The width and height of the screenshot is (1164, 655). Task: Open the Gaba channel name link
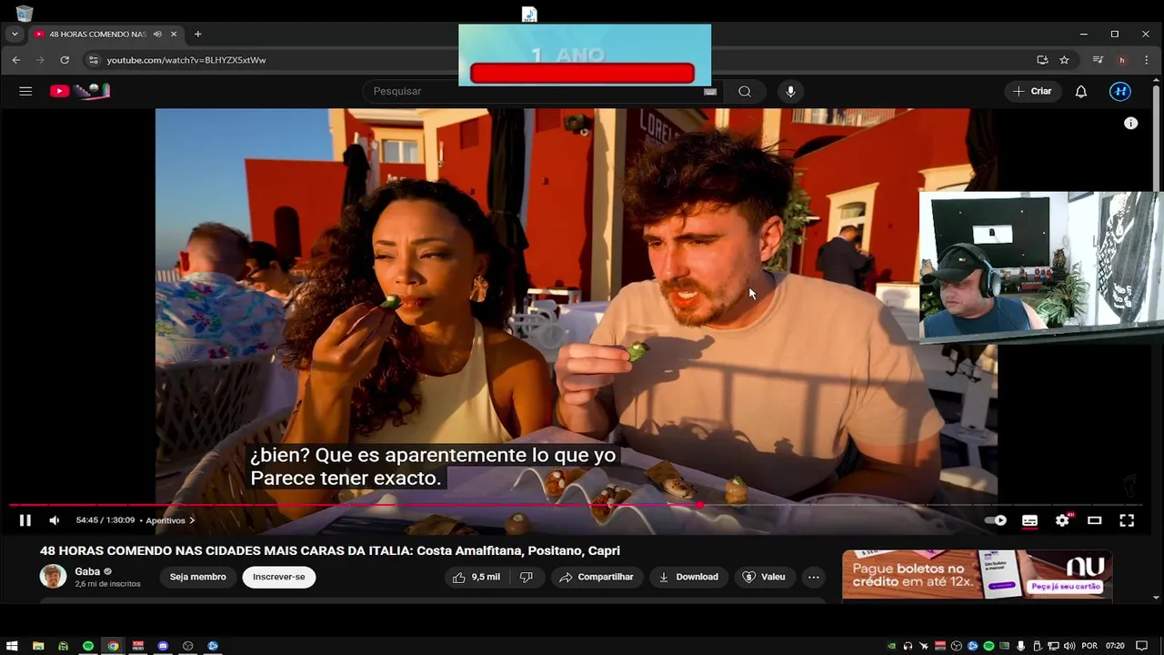tap(87, 571)
